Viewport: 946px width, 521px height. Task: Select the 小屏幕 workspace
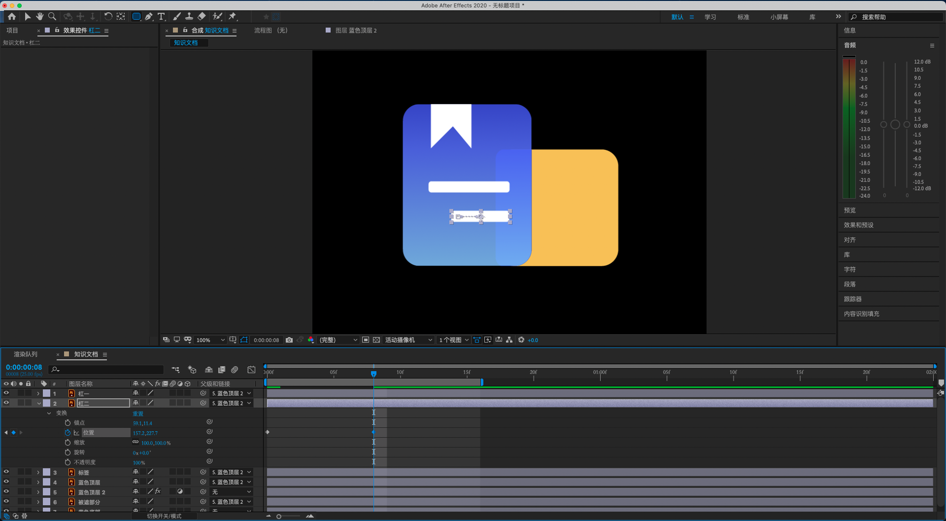point(779,17)
